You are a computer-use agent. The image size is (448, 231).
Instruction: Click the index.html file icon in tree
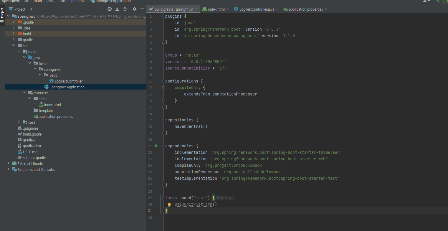[41, 105]
